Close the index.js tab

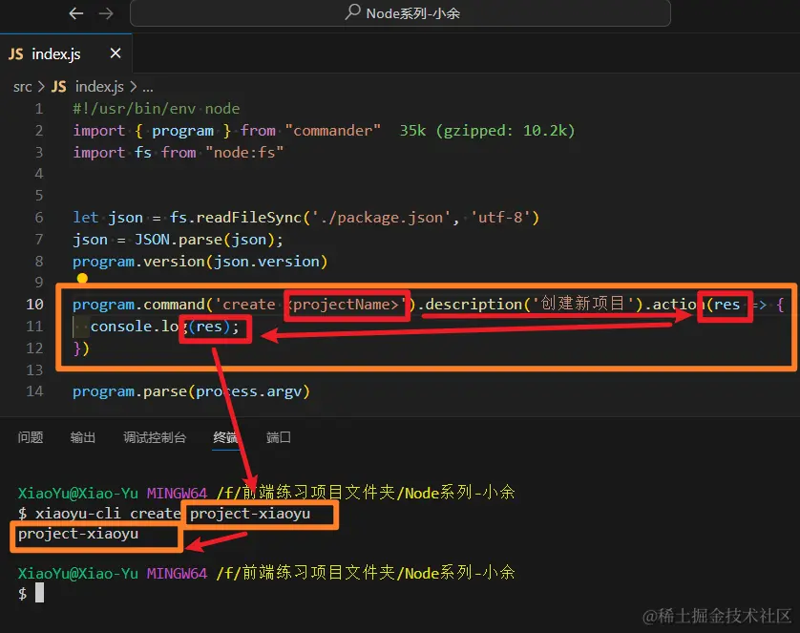click(x=116, y=53)
